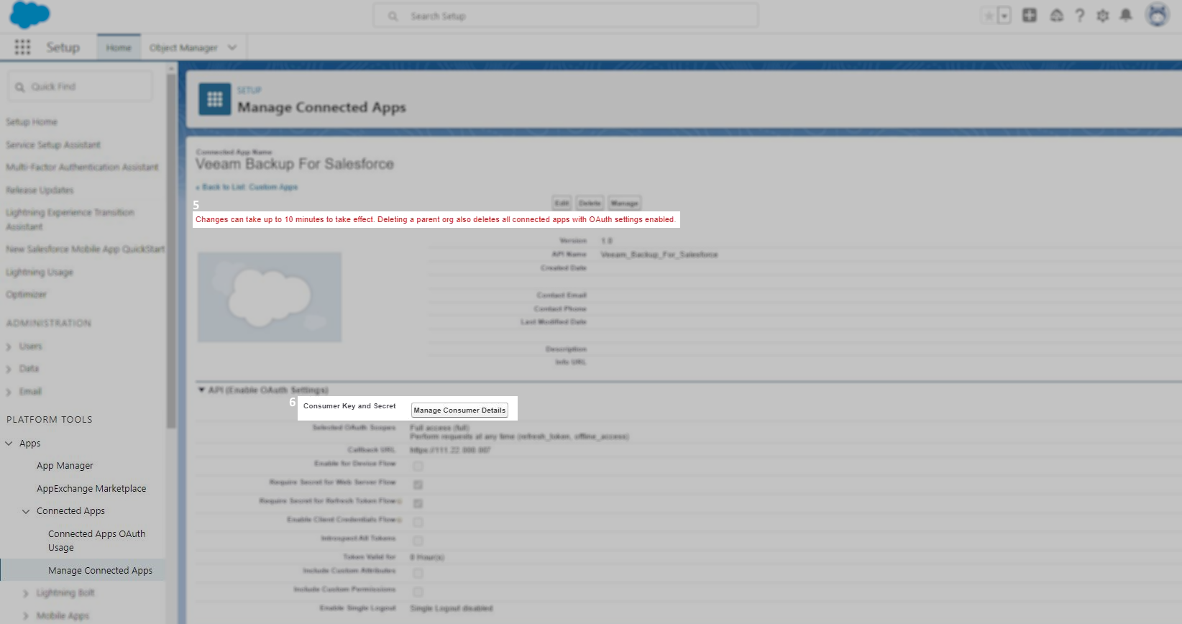Open Release Updates in the sidebar
This screenshot has height=624, width=1182.
point(40,191)
